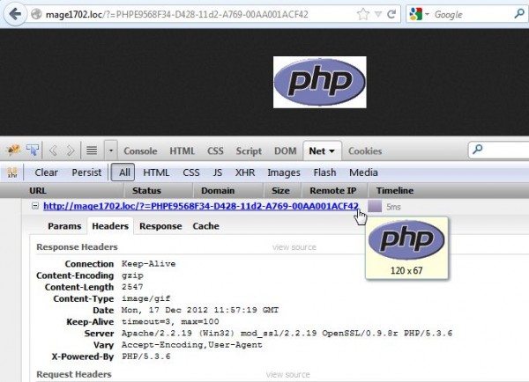Viewport: 529px width, 382px height.
Task: Click the site globe icon in address bar
Action: [x=36, y=14]
